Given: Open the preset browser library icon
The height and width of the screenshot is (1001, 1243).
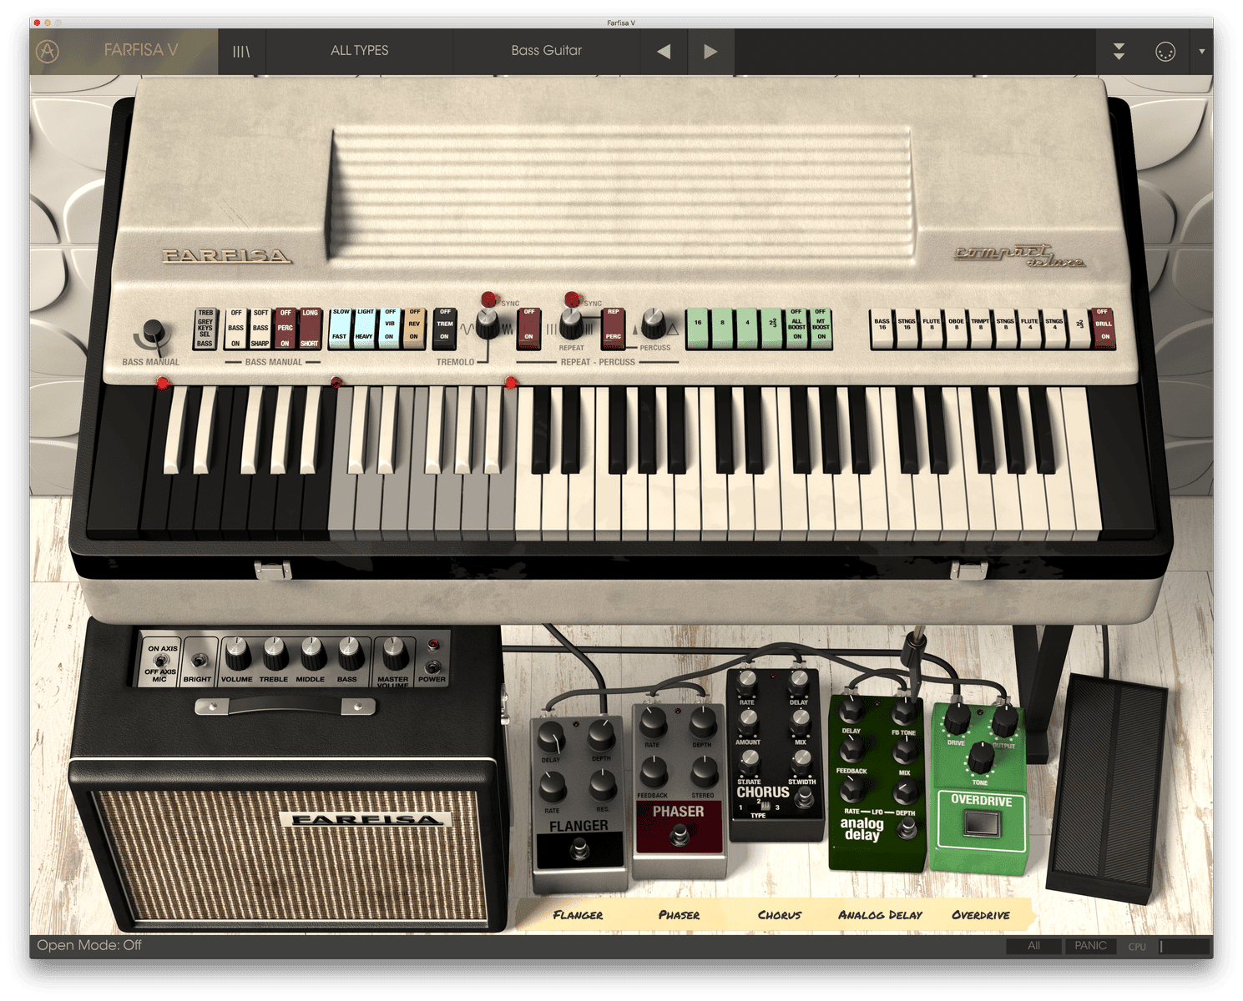Looking at the screenshot, I should (x=241, y=52).
